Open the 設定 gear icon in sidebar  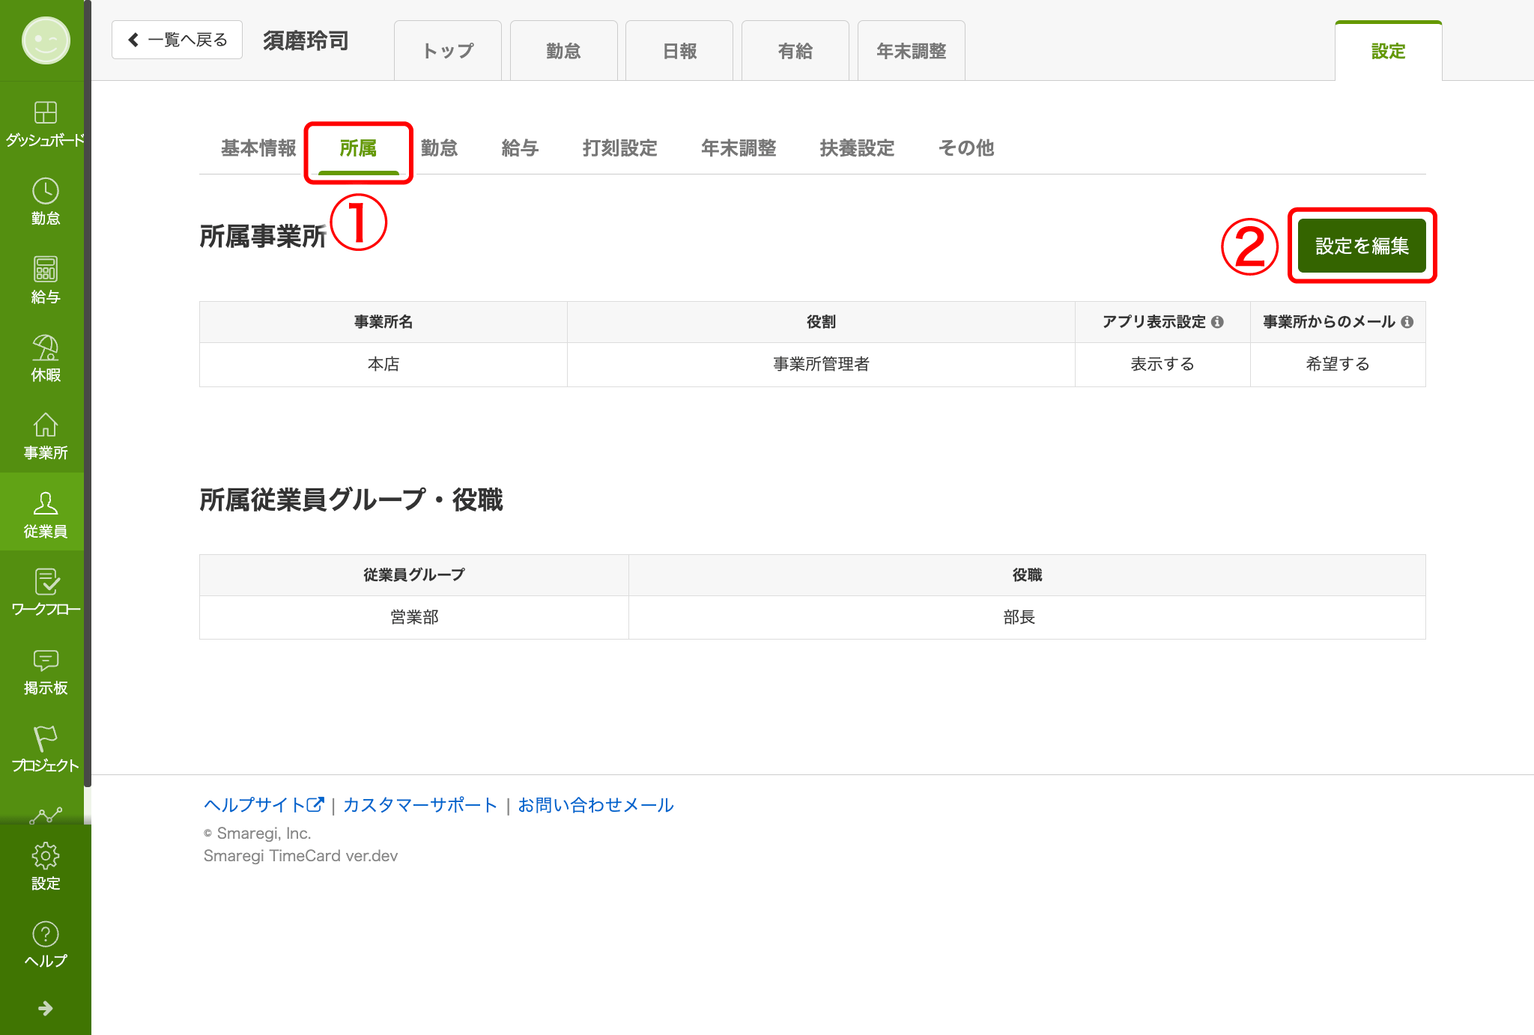tap(45, 857)
